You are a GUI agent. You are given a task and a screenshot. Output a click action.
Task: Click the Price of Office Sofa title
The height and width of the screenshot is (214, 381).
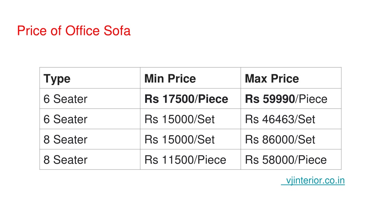74,31
